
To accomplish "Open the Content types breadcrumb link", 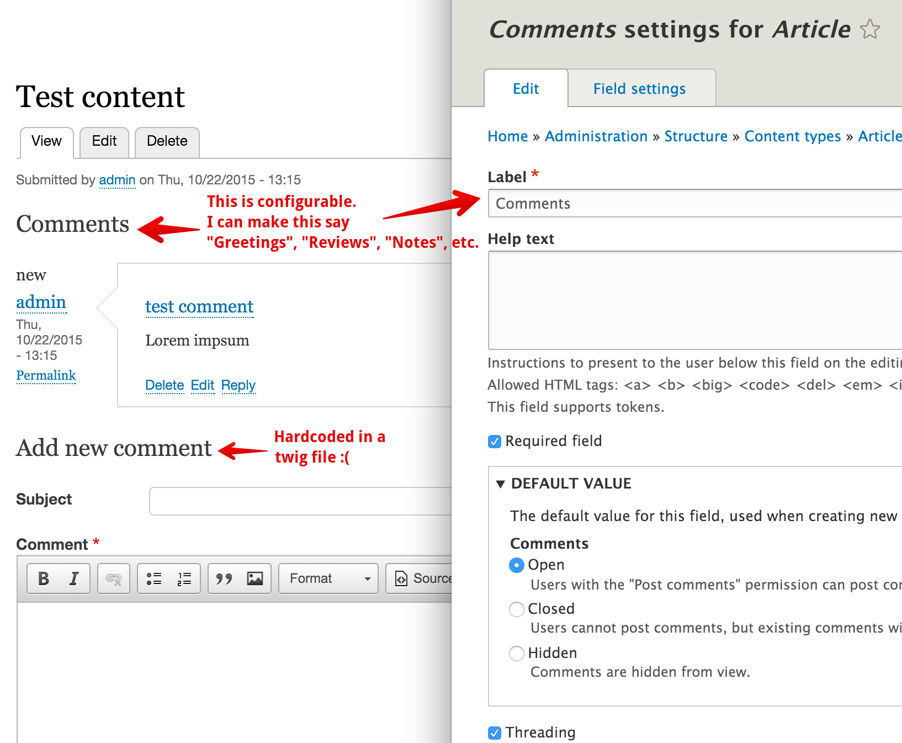I will [793, 136].
